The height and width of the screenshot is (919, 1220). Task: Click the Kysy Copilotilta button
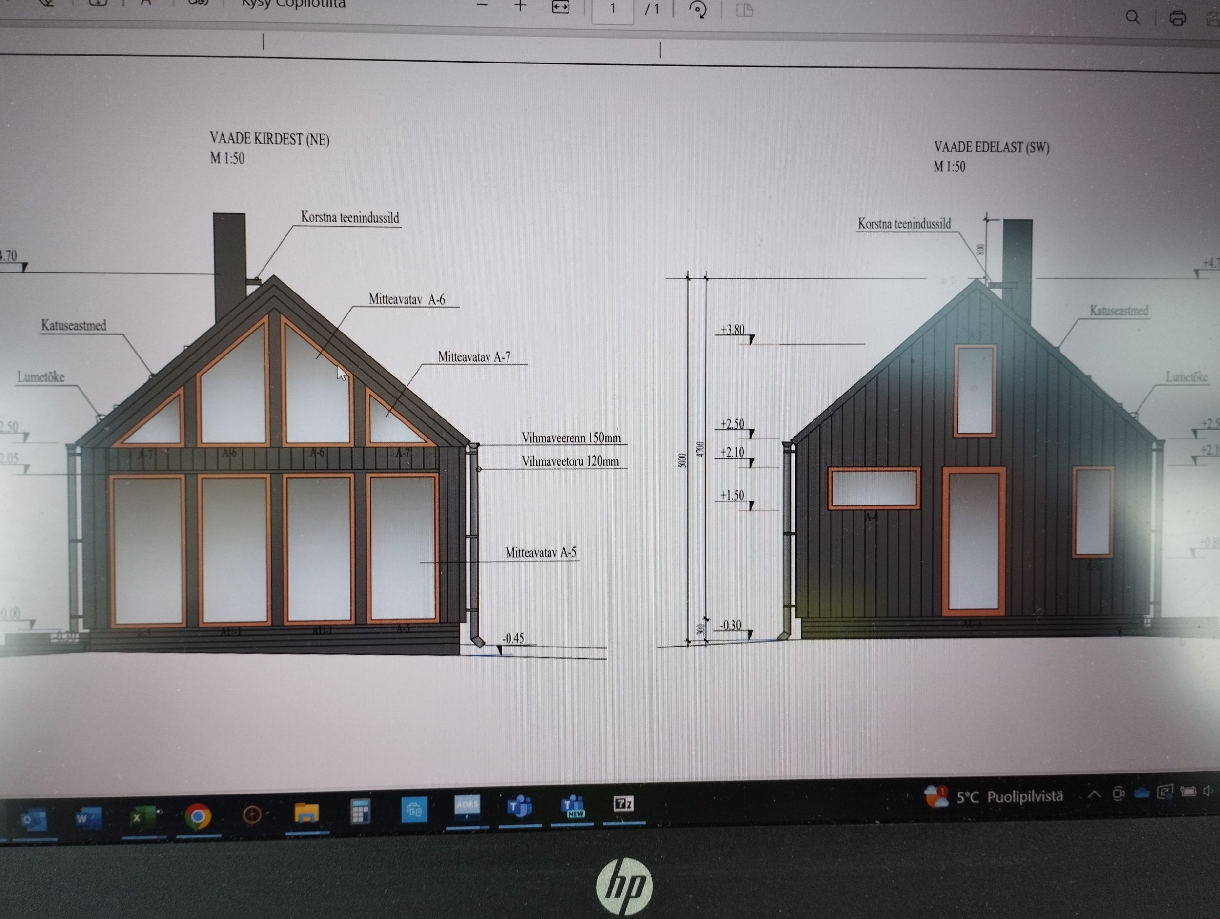pos(293,5)
